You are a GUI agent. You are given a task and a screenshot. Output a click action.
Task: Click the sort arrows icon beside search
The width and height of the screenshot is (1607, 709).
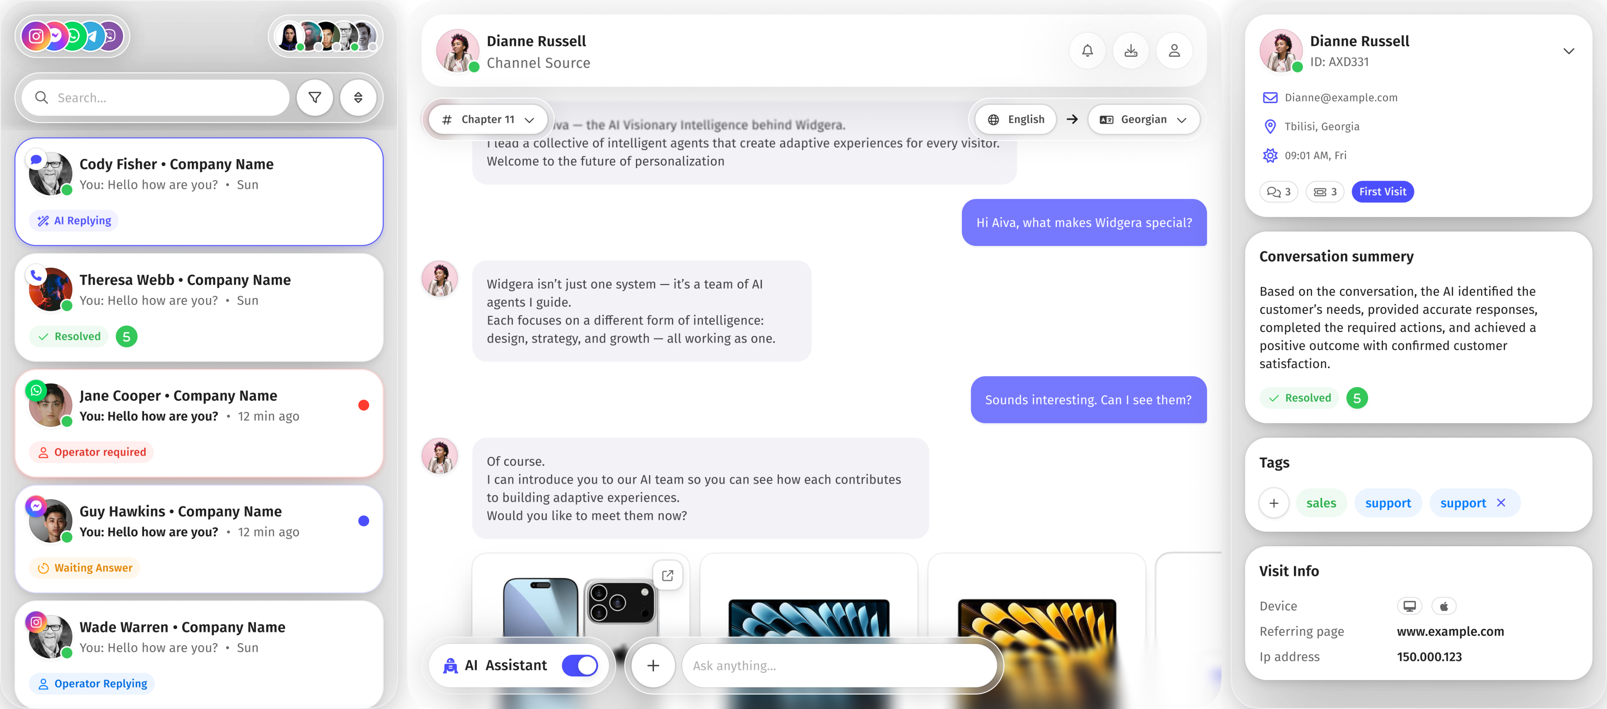pyautogui.click(x=358, y=97)
